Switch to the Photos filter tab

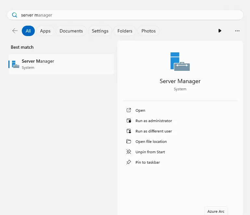pos(149,31)
